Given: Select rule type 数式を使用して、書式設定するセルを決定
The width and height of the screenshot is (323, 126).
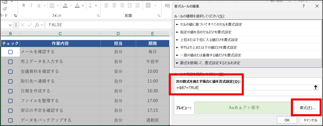Looking at the screenshot, I should (x=248, y=63).
